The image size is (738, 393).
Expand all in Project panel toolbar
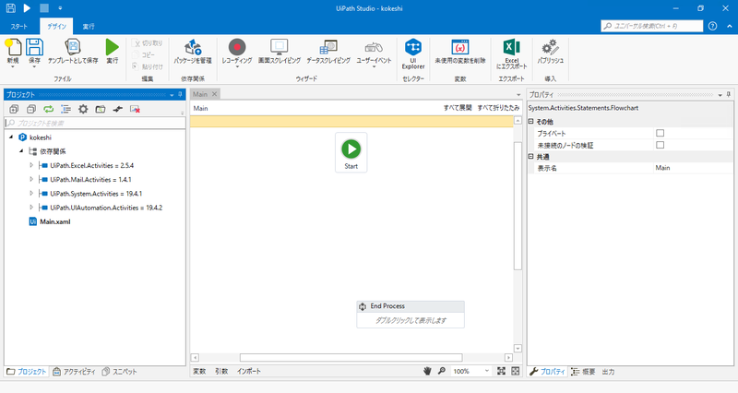pos(14,109)
